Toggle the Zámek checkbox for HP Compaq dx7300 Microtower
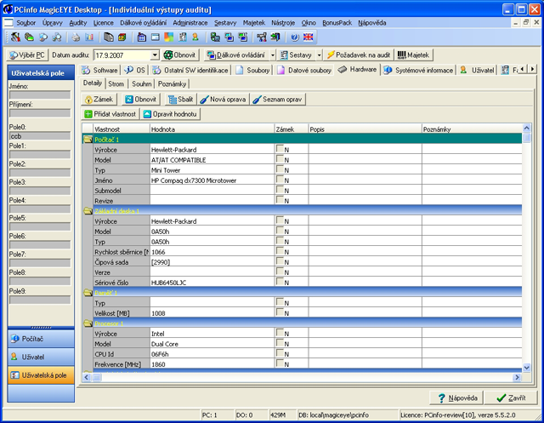 tap(280, 180)
